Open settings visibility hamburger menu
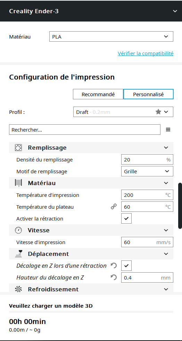Screen dimensions: 182x341 point(168,130)
